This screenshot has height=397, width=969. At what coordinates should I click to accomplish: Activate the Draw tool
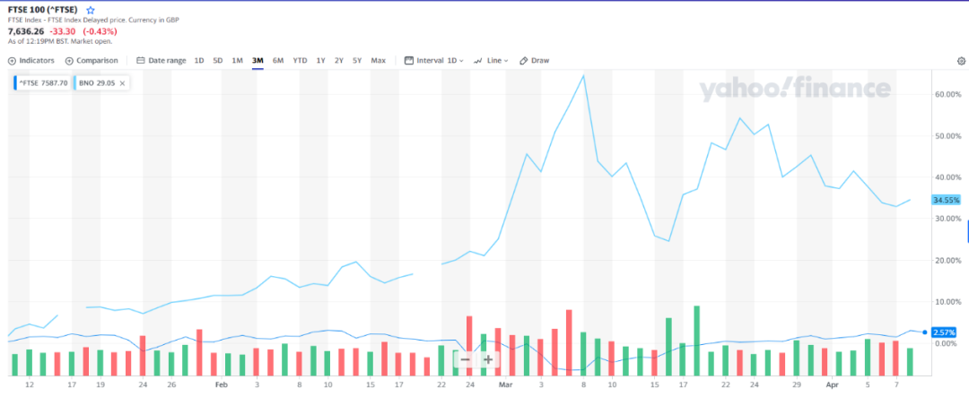534,61
